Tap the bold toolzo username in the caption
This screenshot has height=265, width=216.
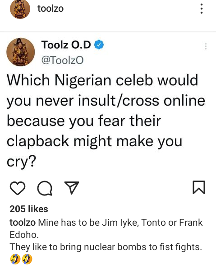pyautogui.click(x=23, y=223)
